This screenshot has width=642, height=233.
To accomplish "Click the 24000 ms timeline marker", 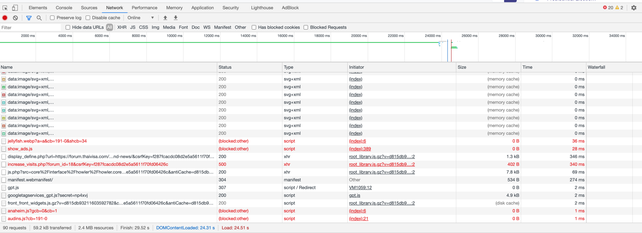I will tap(433, 36).
